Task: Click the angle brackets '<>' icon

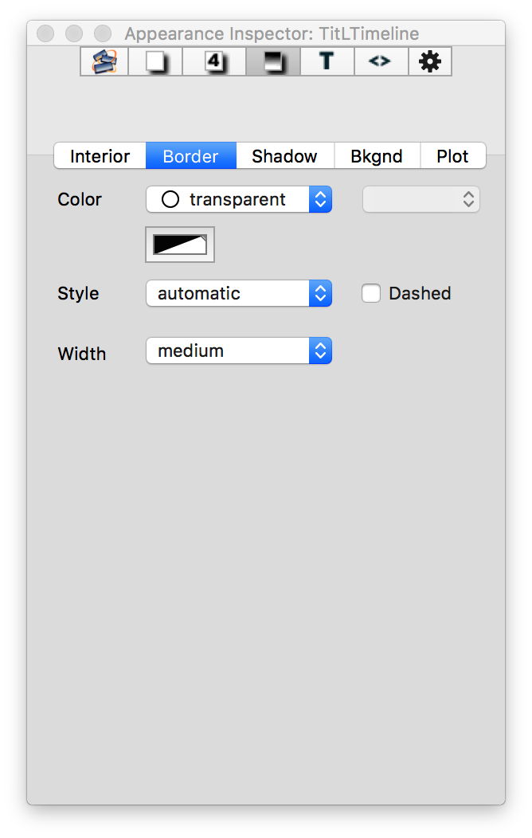Action: click(380, 61)
